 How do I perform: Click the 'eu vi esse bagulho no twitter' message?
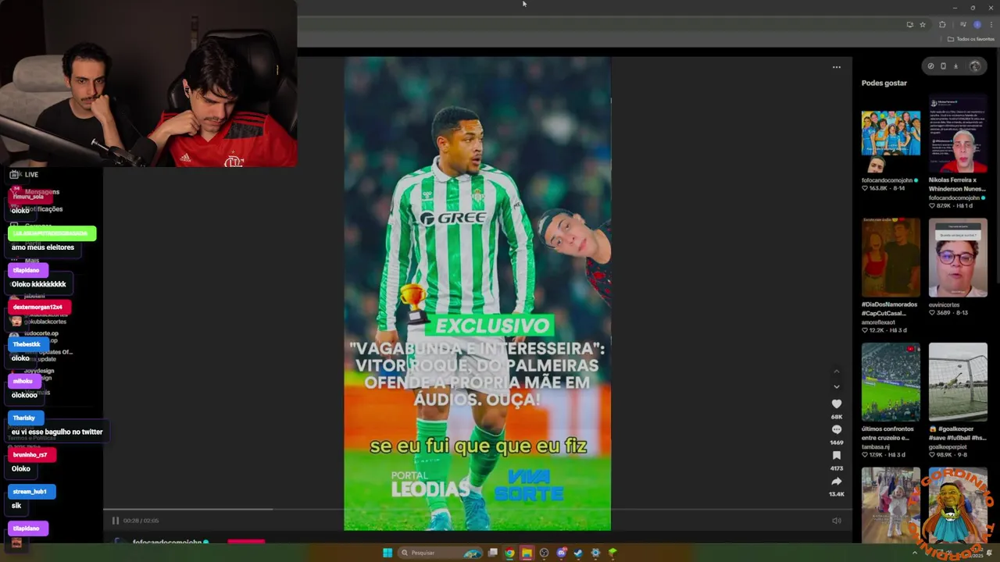click(x=57, y=432)
